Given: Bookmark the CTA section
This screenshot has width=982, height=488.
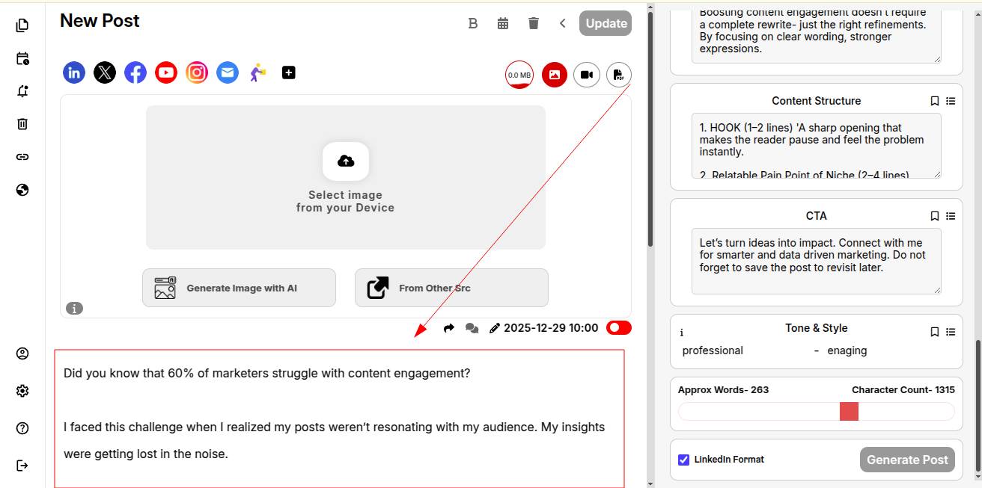Looking at the screenshot, I should [934, 216].
